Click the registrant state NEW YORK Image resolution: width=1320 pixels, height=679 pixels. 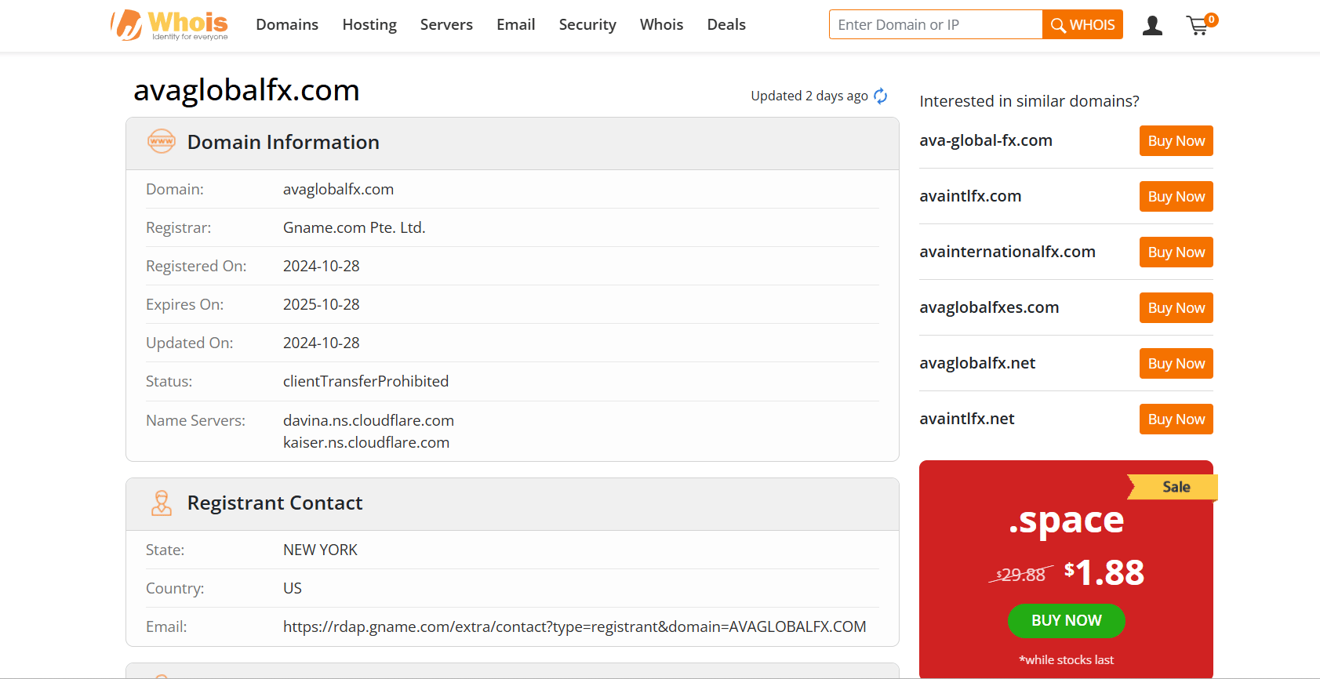pyautogui.click(x=320, y=550)
